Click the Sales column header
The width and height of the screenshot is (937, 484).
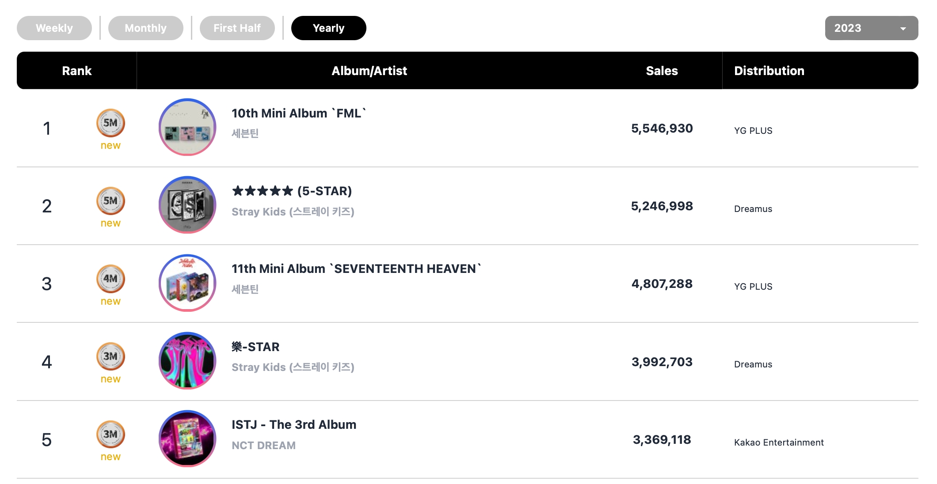pos(662,71)
